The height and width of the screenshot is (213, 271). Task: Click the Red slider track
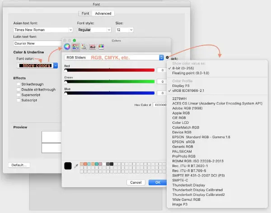[109, 70]
